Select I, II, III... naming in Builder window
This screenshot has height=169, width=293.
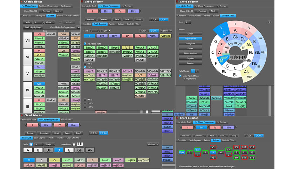coord(259,135)
